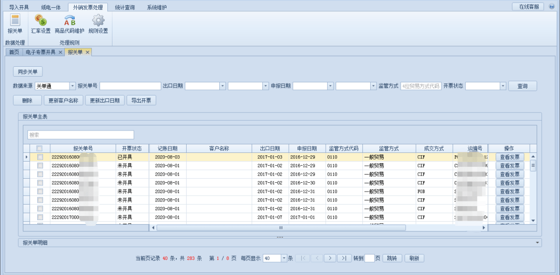Viewport: 560px width, 275px height.
Task: Click the 2017-01-07 出口日期 cell
Action: click(x=270, y=217)
